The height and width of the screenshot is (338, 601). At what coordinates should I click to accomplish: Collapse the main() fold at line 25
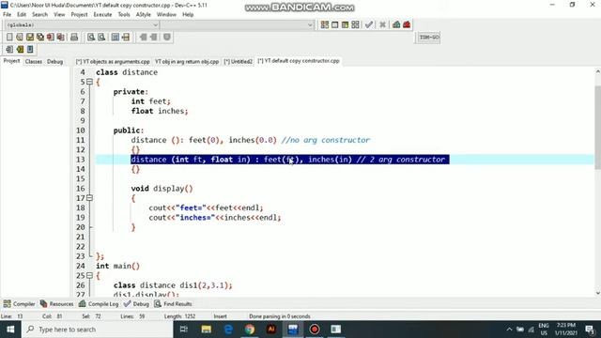[x=90, y=275]
